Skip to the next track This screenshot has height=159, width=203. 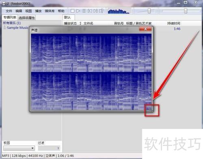[95, 11]
